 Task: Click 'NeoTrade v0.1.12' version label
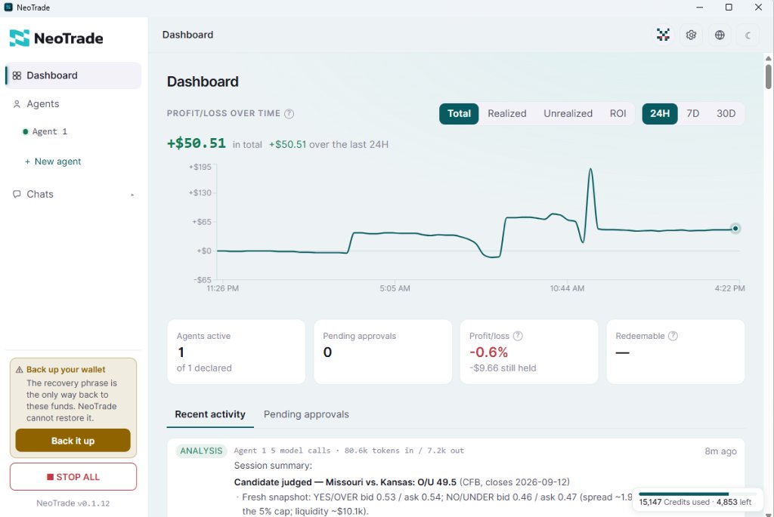[x=73, y=503]
